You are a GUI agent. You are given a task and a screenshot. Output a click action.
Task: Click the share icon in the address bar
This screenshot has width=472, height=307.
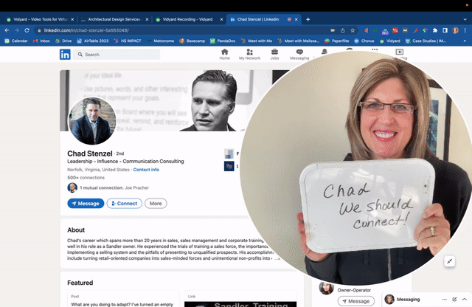tap(342, 30)
